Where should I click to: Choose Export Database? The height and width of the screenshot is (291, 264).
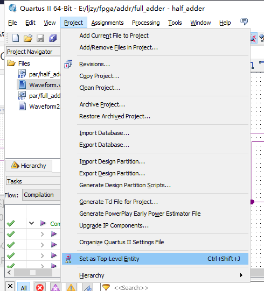(155, 145)
